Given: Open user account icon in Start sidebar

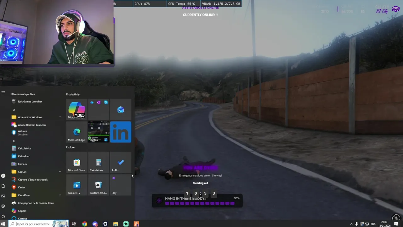Looking at the screenshot, I should (3, 176).
